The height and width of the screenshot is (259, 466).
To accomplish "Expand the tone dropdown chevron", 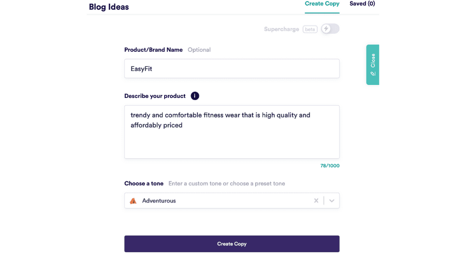I will click(x=332, y=200).
